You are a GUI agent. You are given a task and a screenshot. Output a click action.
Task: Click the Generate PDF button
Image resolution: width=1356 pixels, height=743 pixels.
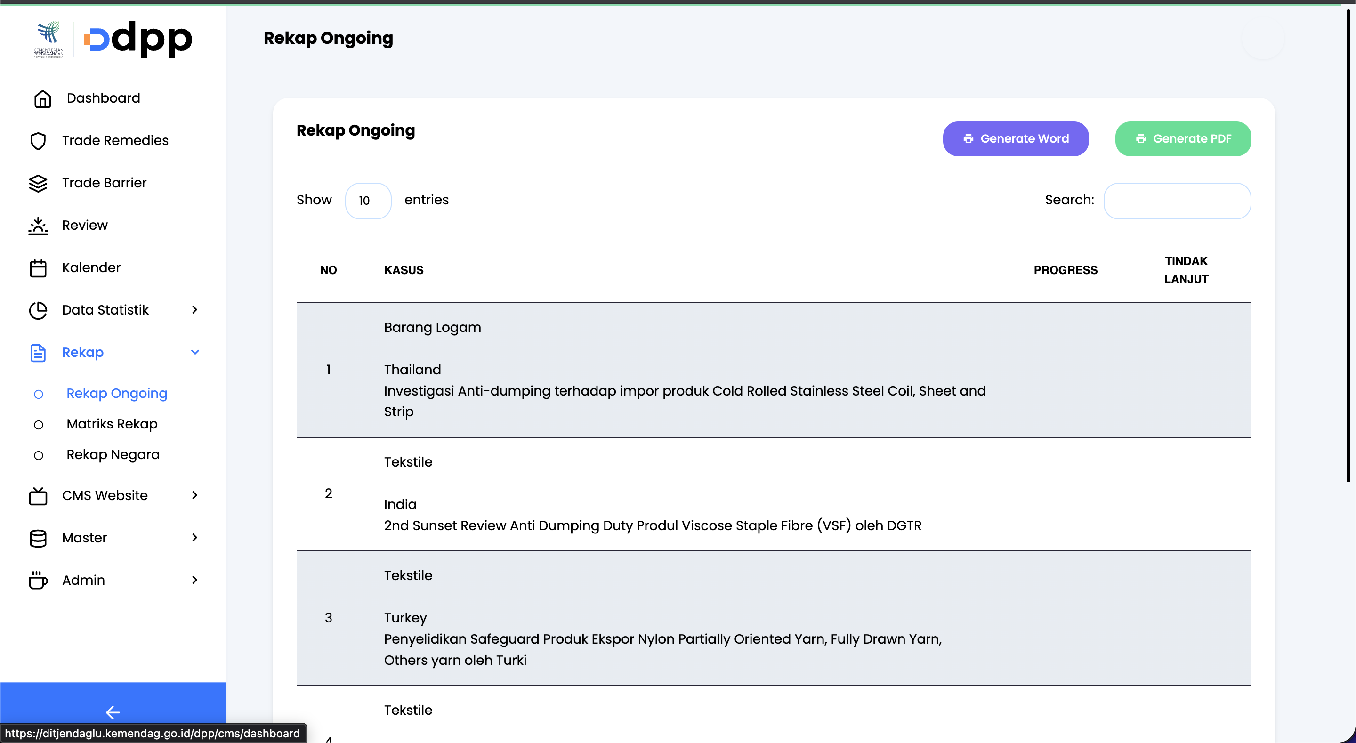click(1183, 139)
